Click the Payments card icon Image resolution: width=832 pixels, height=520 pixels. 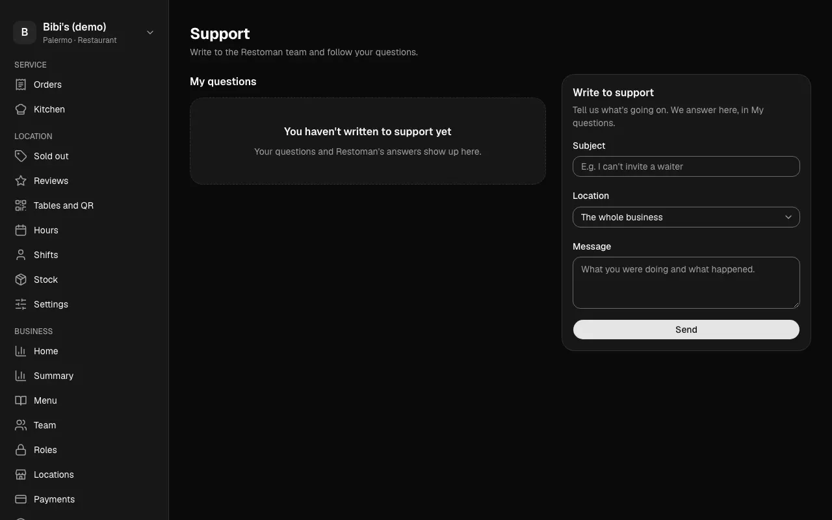pos(21,499)
